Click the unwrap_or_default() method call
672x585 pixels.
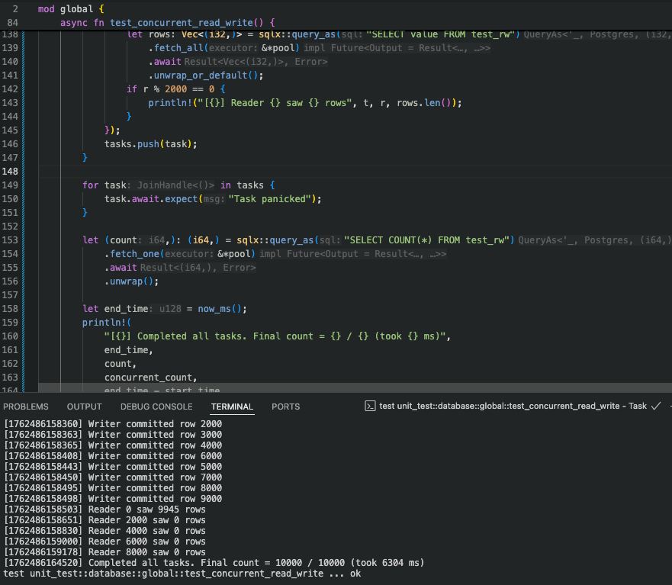pos(206,76)
